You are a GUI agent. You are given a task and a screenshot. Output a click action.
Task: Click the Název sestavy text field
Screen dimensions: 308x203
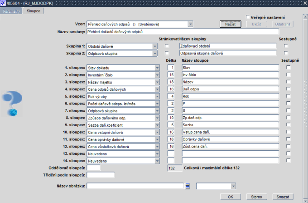tap(183, 32)
